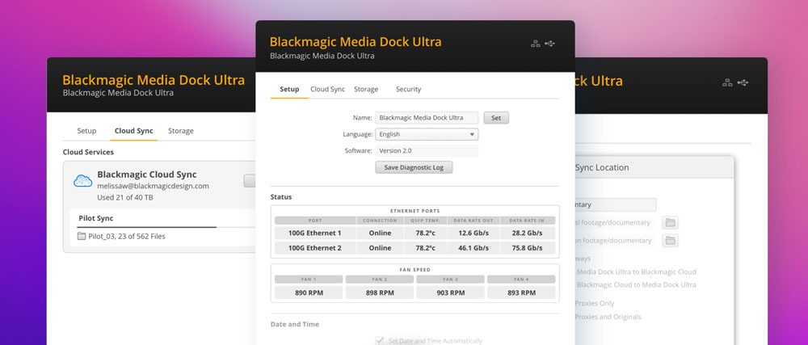Click the QSFP temp value for 100G Ethernet 1
Screen dimensions: 808x345
(x=426, y=234)
